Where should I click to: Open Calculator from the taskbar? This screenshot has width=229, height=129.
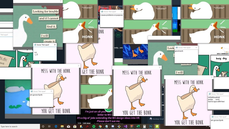pyautogui.click(x=144, y=126)
